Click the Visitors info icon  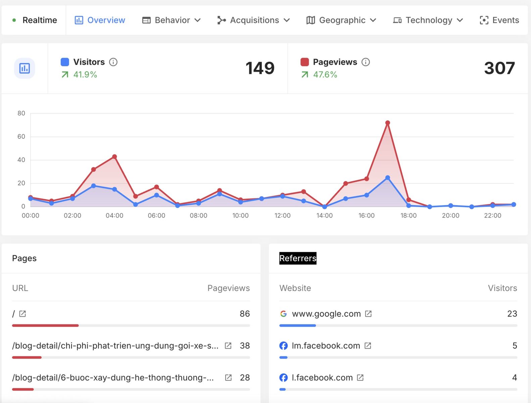[113, 62]
